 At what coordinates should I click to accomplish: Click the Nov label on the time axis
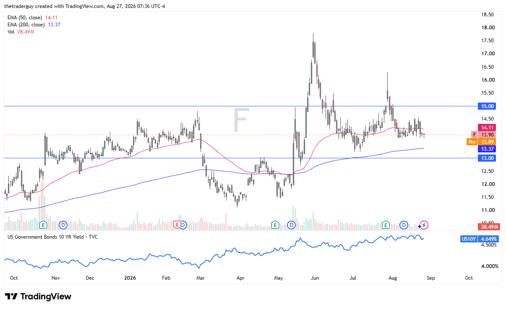pyautogui.click(x=56, y=278)
